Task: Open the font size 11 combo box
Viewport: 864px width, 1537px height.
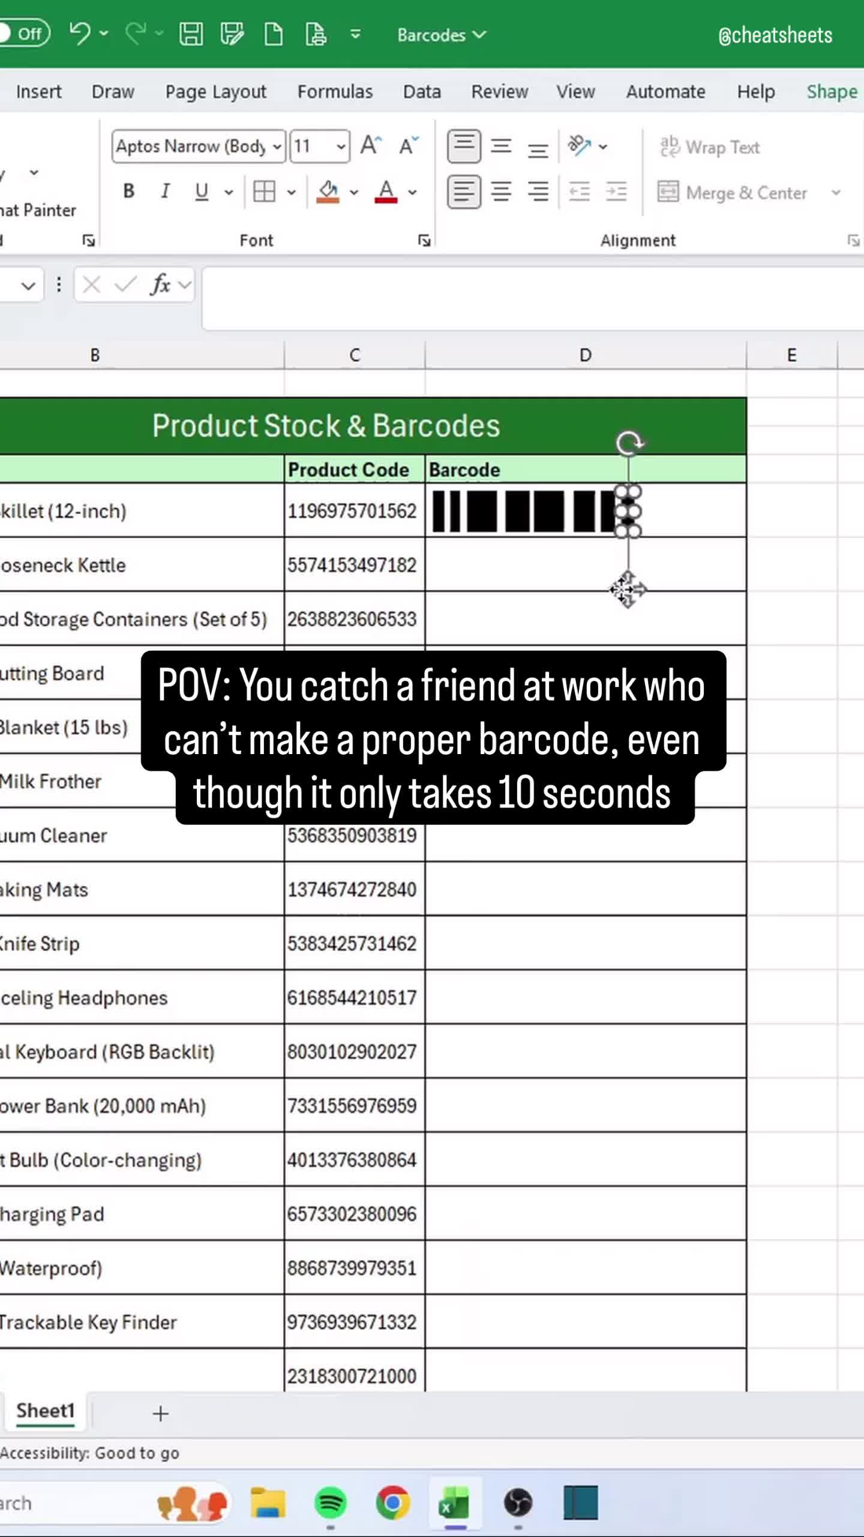Action: pyautogui.click(x=320, y=146)
